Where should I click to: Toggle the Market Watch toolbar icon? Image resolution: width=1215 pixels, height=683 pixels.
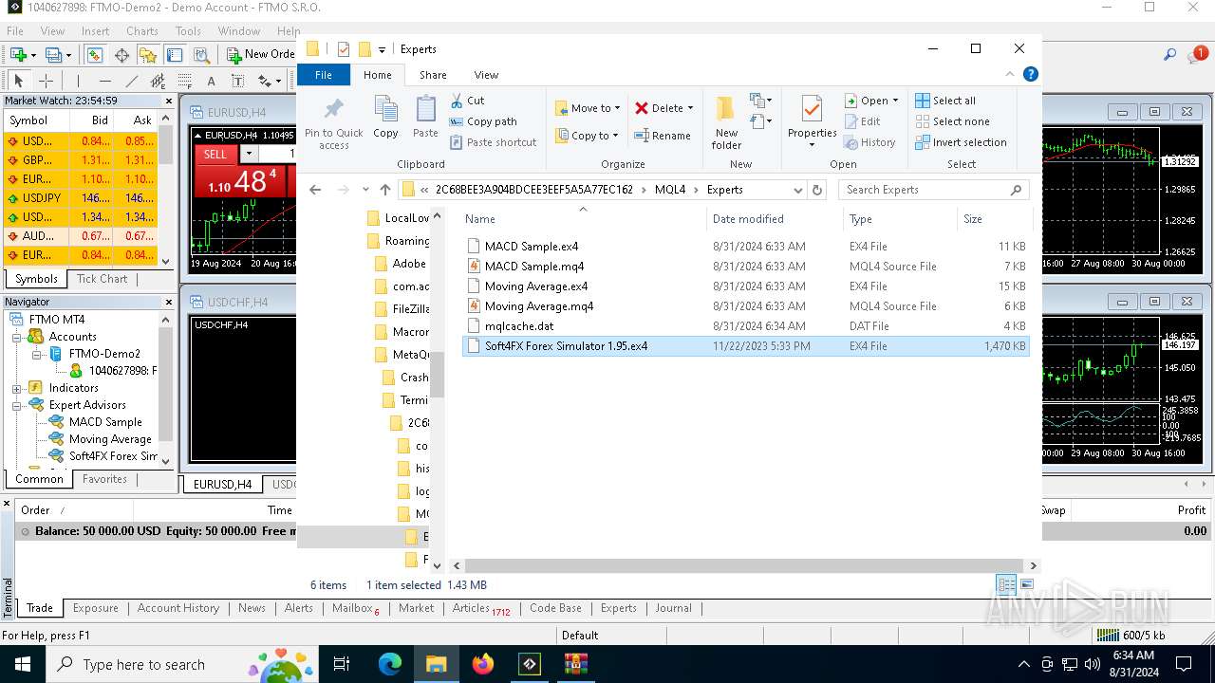click(95, 55)
